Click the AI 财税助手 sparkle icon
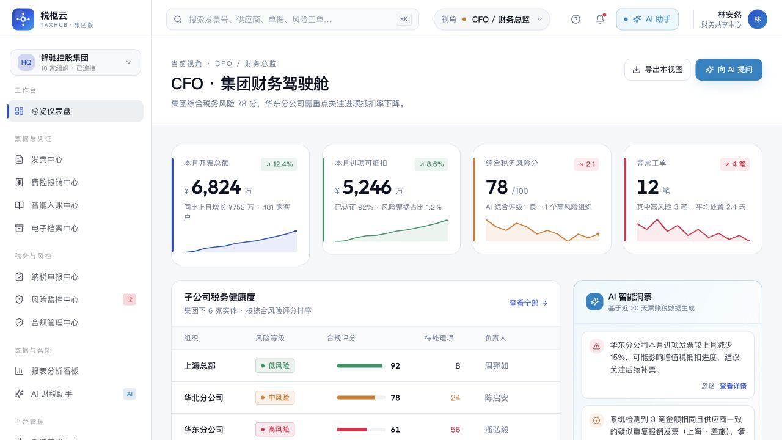782x440 pixels. pyautogui.click(x=19, y=394)
